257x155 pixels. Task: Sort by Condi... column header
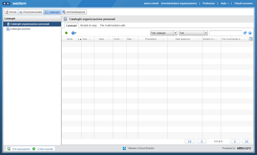pos(117,39)
